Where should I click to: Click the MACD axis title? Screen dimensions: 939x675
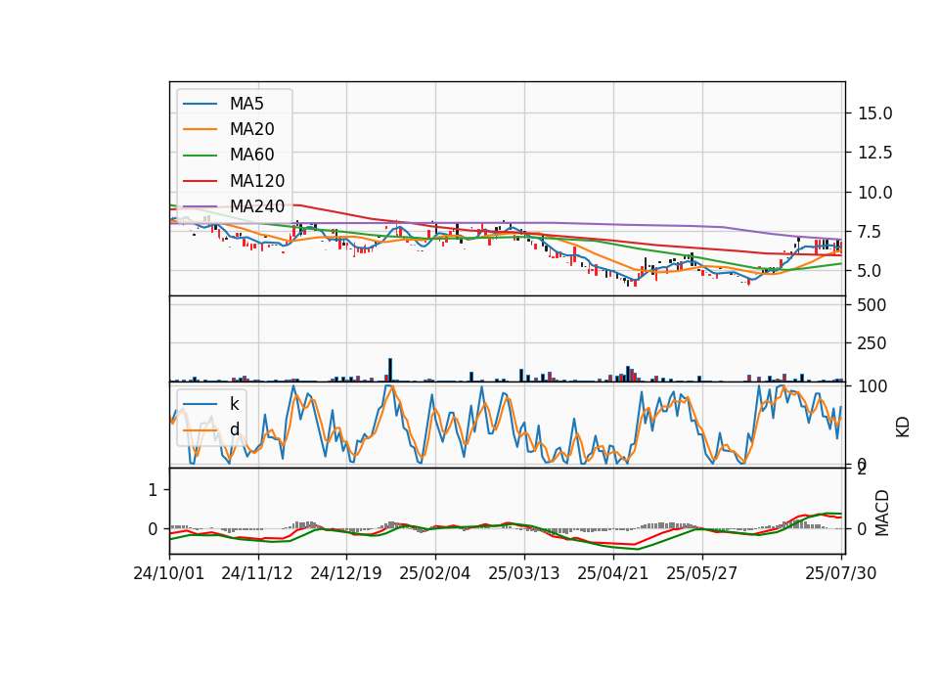881,513
